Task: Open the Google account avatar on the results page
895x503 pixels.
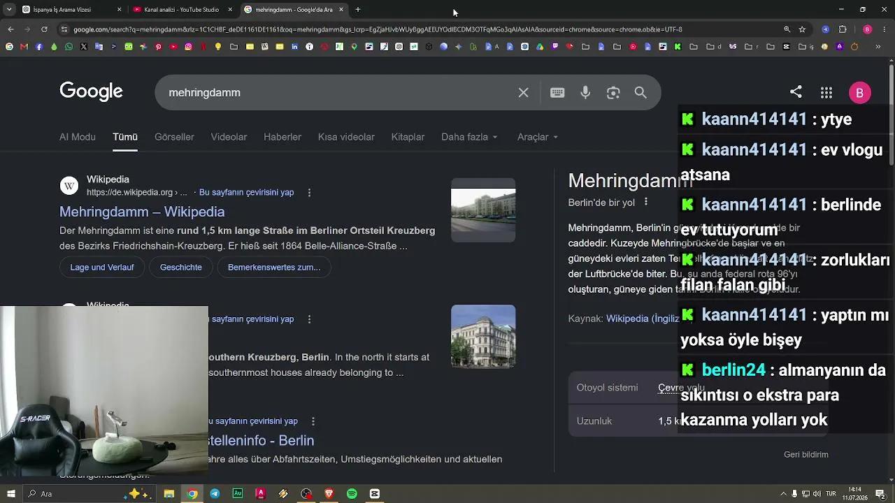Action: pos(859,92)
